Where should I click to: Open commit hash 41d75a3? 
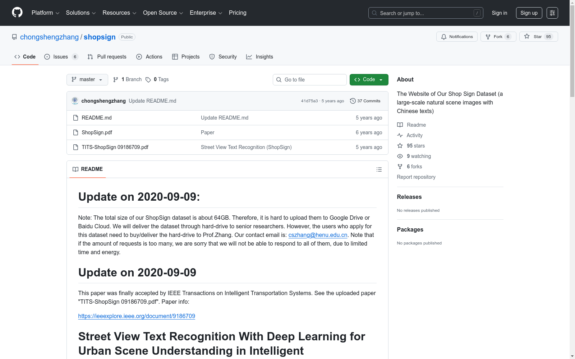(x=309, y=101)
